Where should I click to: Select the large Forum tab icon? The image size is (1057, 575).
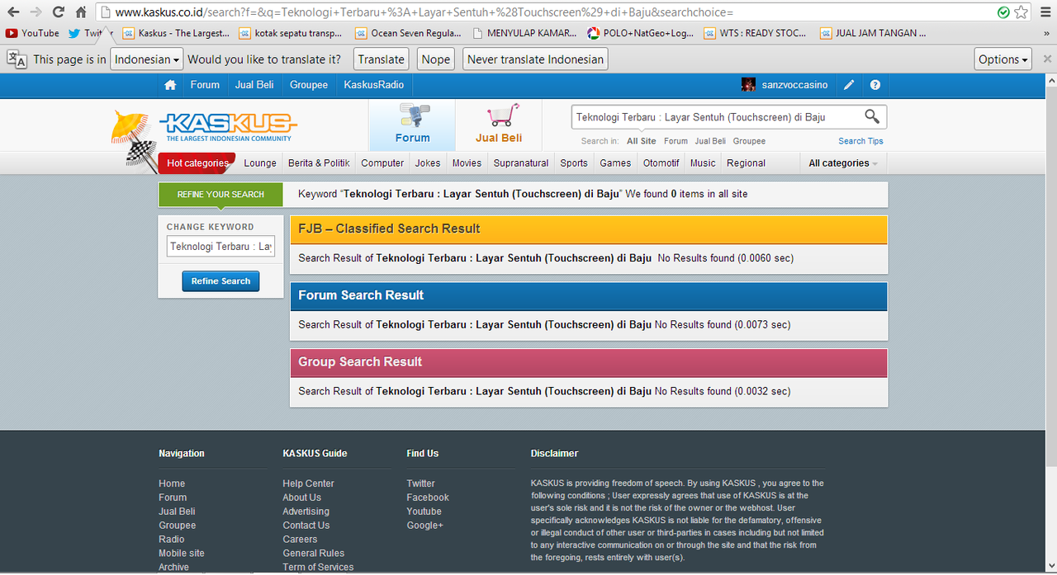(x=412, y=125)
